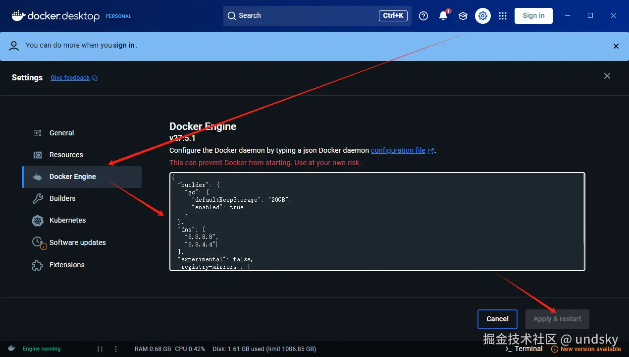Click the external link icon beside configuration file
This screenshot has height=357, width=629.
coord(431,151)
